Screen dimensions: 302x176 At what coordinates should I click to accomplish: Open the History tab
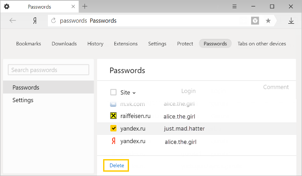(95, 44)
